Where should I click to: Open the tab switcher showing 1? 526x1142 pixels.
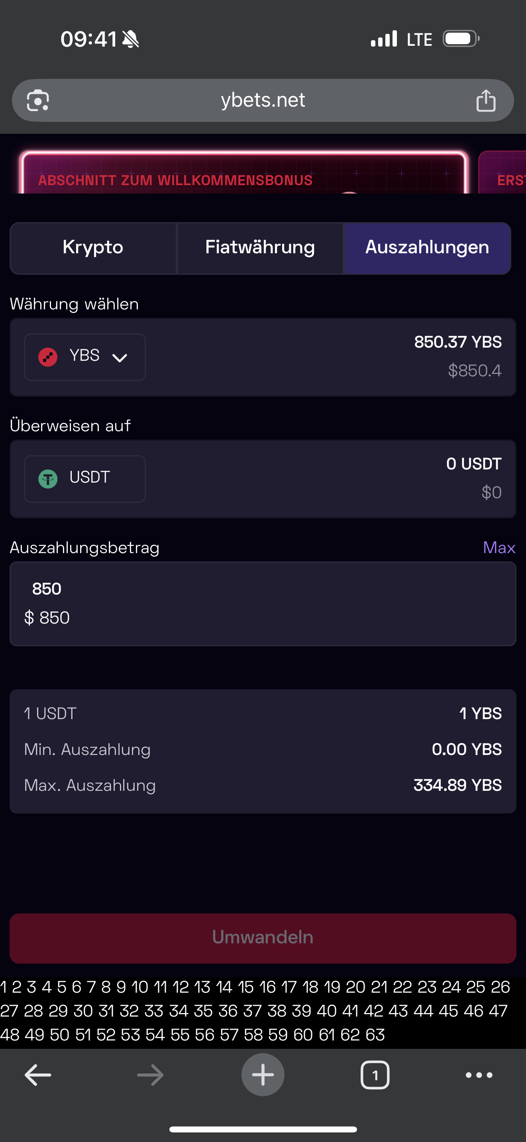[x=375, y=1075]
